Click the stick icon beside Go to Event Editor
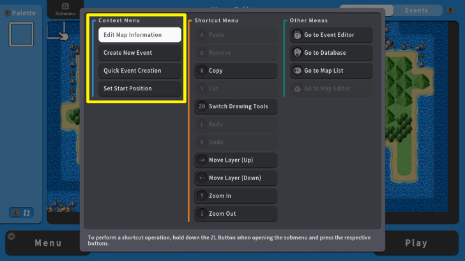Screen dimensions: 465x261 pos(297,35)
